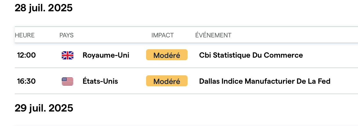
Task: Click the United States flag icon
Action: pos(68,81)
